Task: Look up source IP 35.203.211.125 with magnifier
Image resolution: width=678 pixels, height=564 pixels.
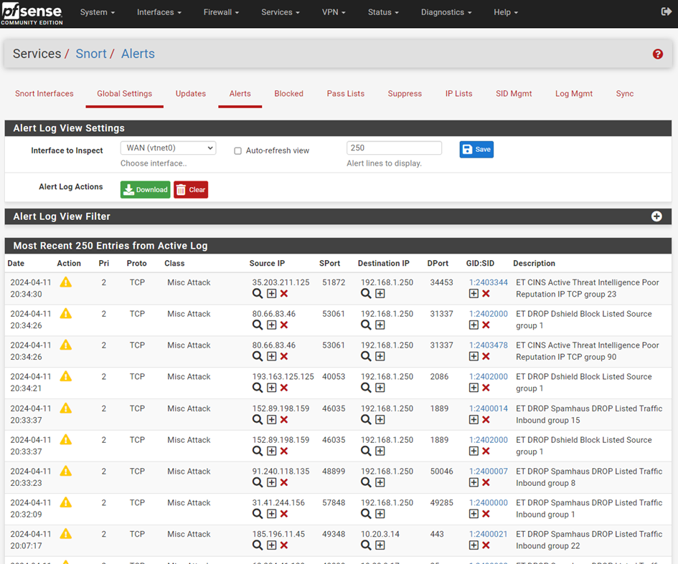Action: click(x=258, y=294)
